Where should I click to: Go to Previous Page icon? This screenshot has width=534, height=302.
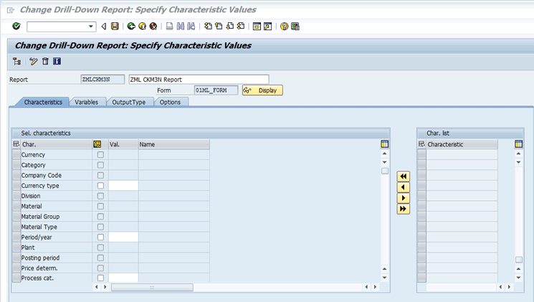coord(219,27)
